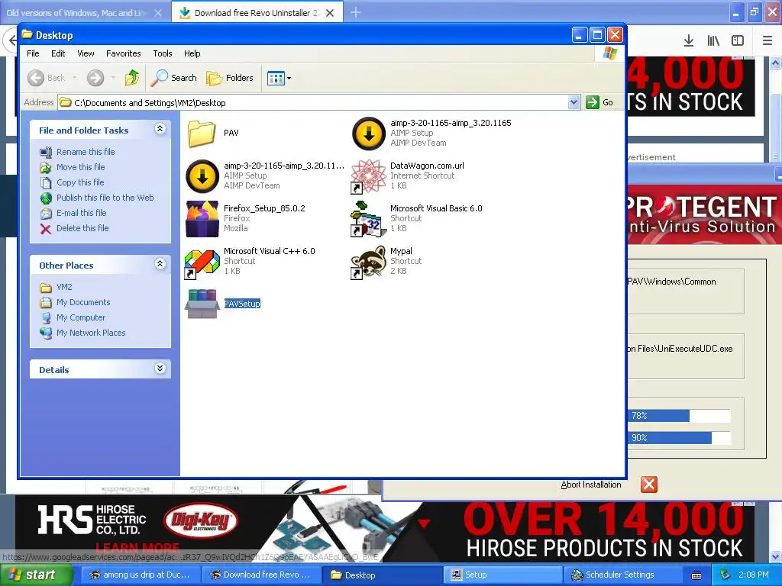Click LEARN MORE in the Hirose ad
Image resolution: width=782 pixels, height=586 pixels.
tap(137, 548)
